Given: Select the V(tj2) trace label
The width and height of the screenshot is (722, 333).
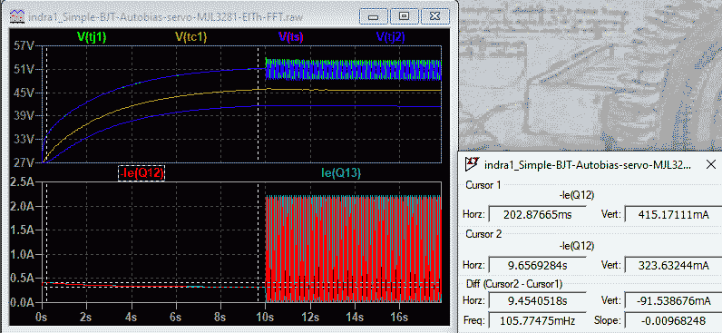Looking at the screenshot, I should pos(390,38).
